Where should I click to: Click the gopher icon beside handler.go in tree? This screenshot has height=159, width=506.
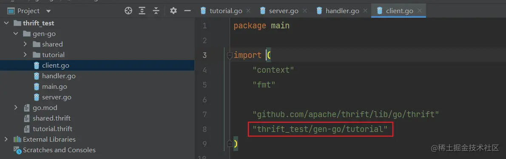coord(37,76)
